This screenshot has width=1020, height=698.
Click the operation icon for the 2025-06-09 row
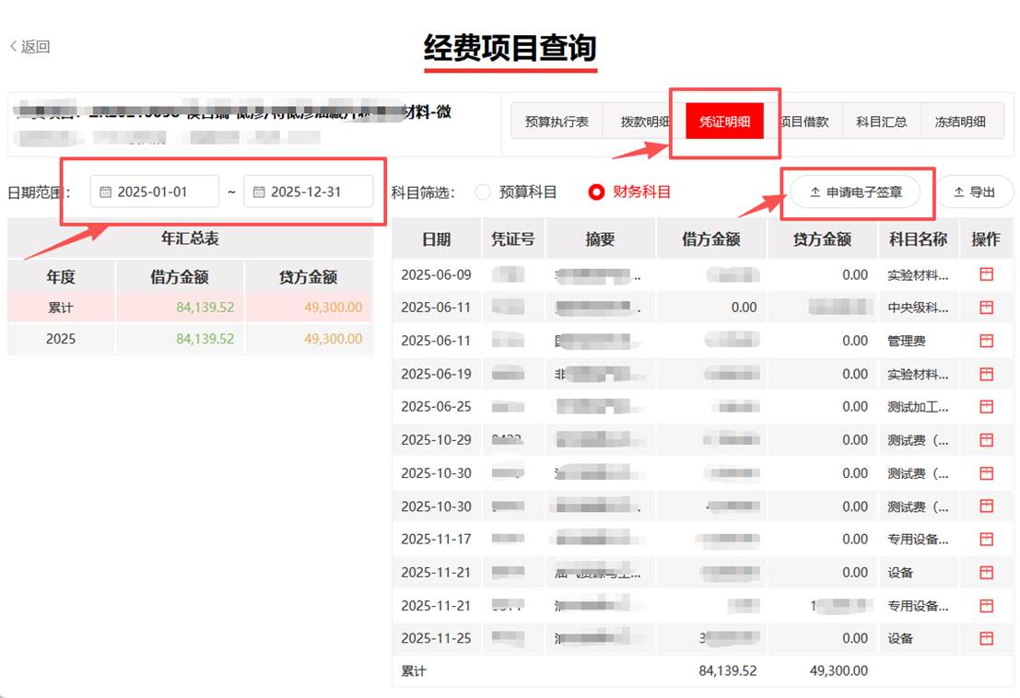[986, 274]
